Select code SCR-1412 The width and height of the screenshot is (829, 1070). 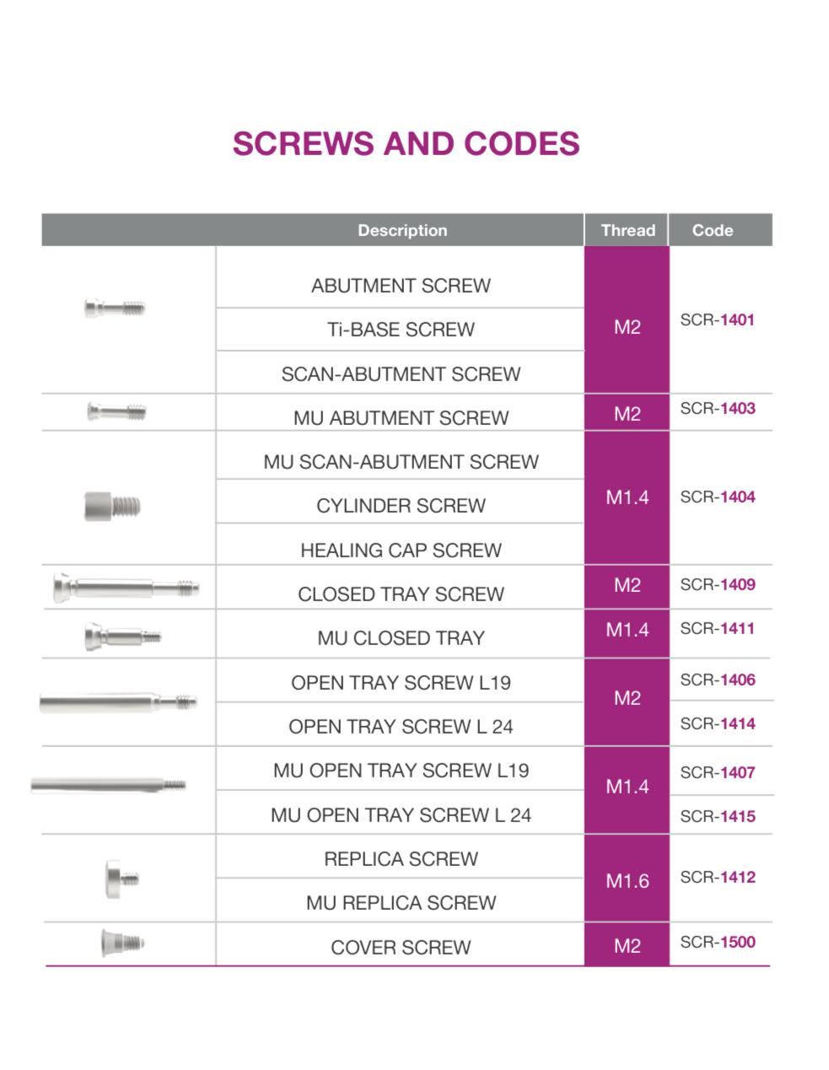coord(718,877)
